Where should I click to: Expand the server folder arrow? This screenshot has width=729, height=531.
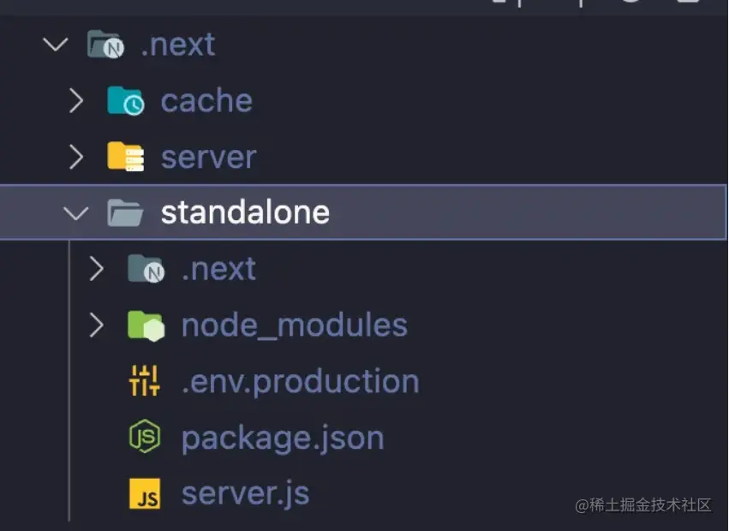pyautogui.click(x=76, y=157)
